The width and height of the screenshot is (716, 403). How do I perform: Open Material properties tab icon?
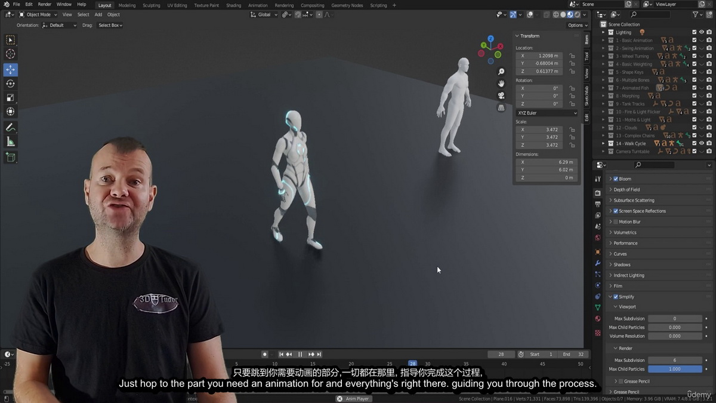598,318
